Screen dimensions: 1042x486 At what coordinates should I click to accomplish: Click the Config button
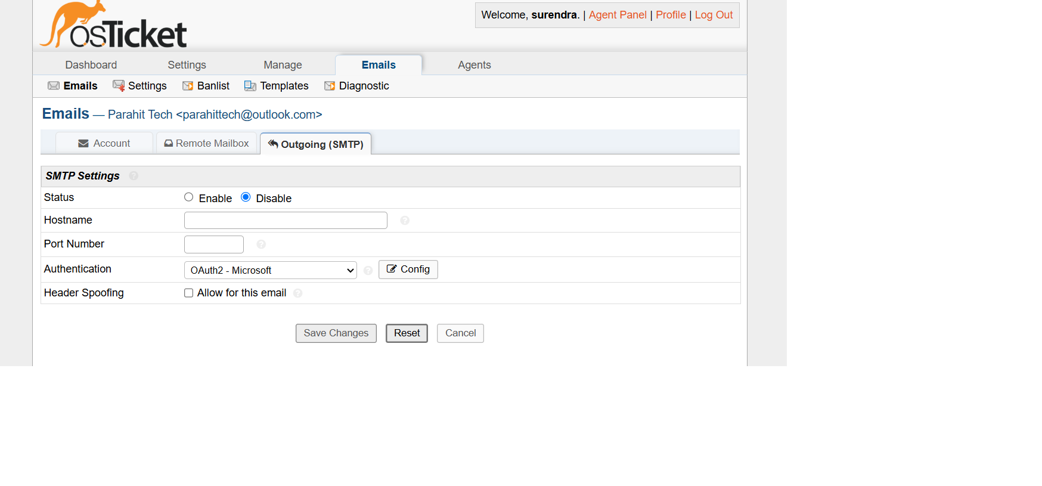[x=408, y=270]
